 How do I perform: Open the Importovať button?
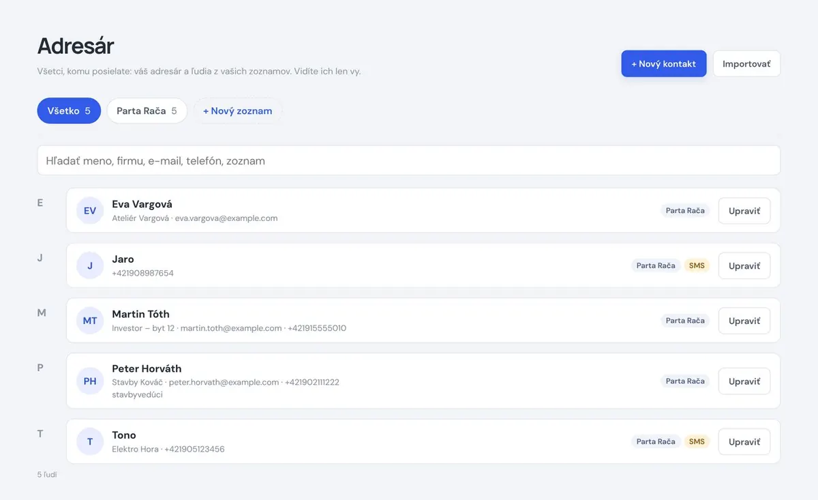746,63
